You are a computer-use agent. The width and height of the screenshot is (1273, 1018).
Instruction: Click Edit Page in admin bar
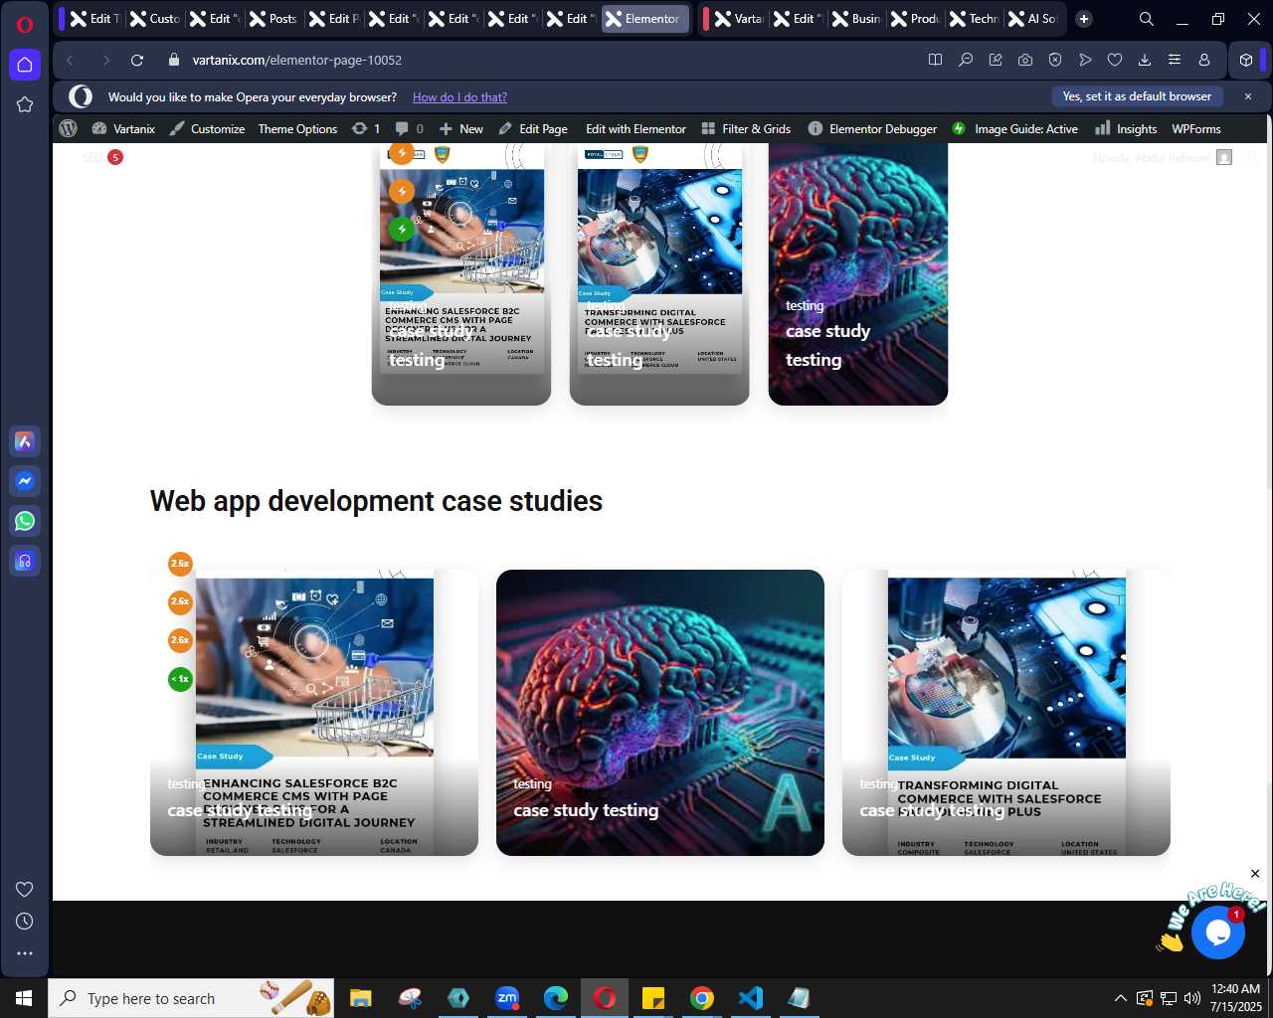point(533,128)
